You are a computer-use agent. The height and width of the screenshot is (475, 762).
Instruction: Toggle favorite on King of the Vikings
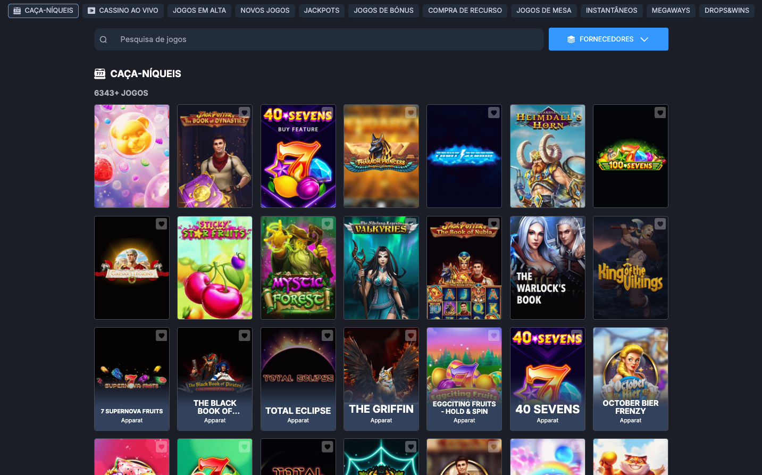660,224
